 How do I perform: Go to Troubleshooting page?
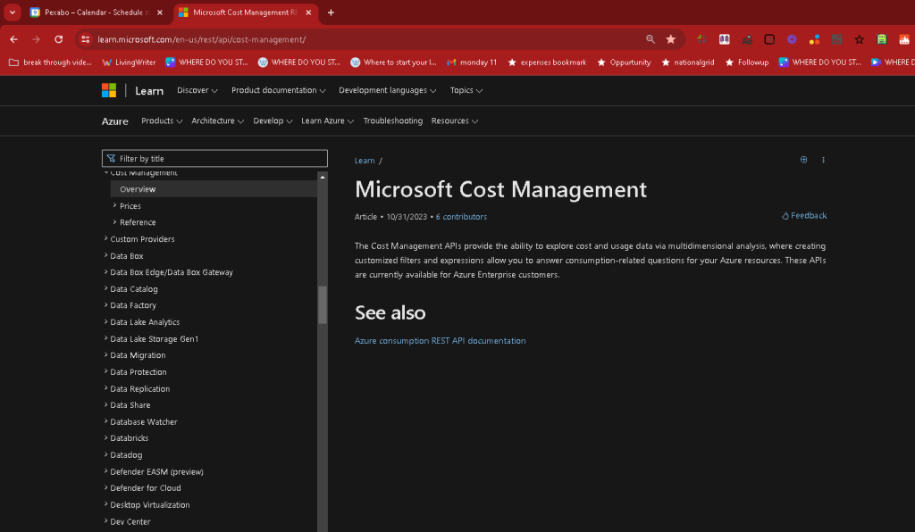tap(393, 121)
